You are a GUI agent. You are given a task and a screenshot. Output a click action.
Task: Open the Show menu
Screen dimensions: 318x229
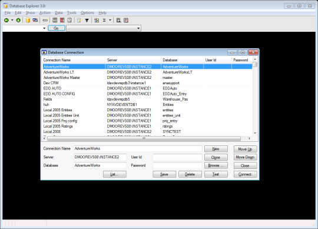(x=30, y=13)
